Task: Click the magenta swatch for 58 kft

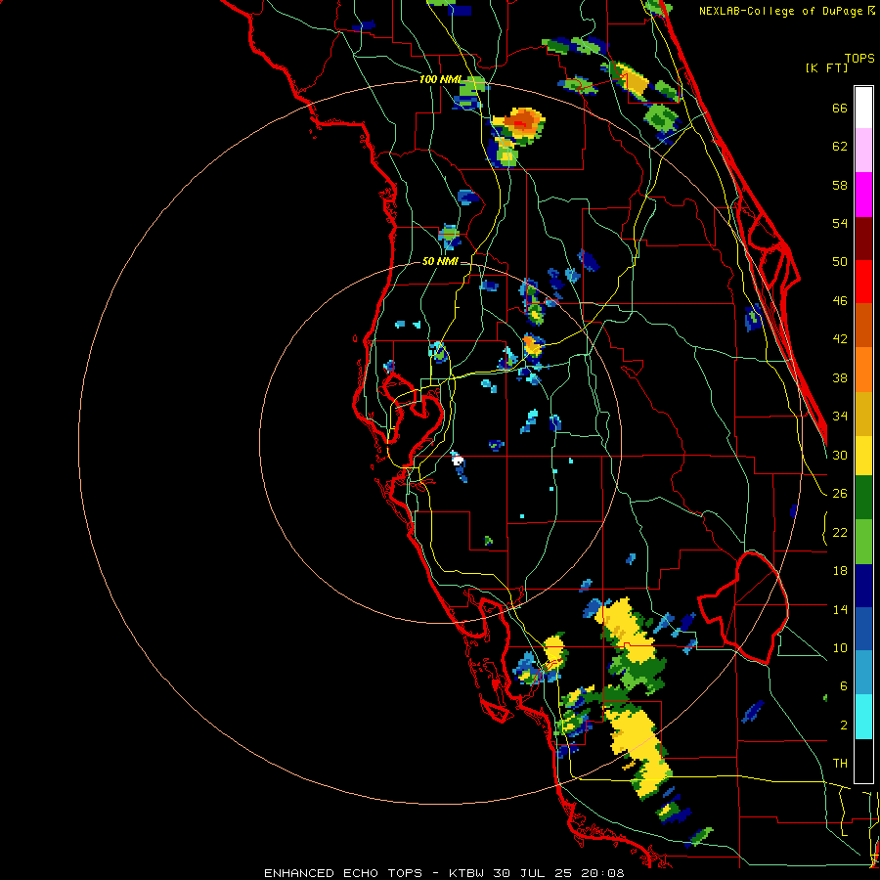Action: click(863, 195)
